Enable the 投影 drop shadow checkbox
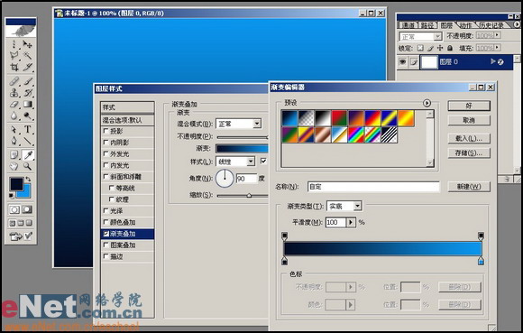 (106, 131)
